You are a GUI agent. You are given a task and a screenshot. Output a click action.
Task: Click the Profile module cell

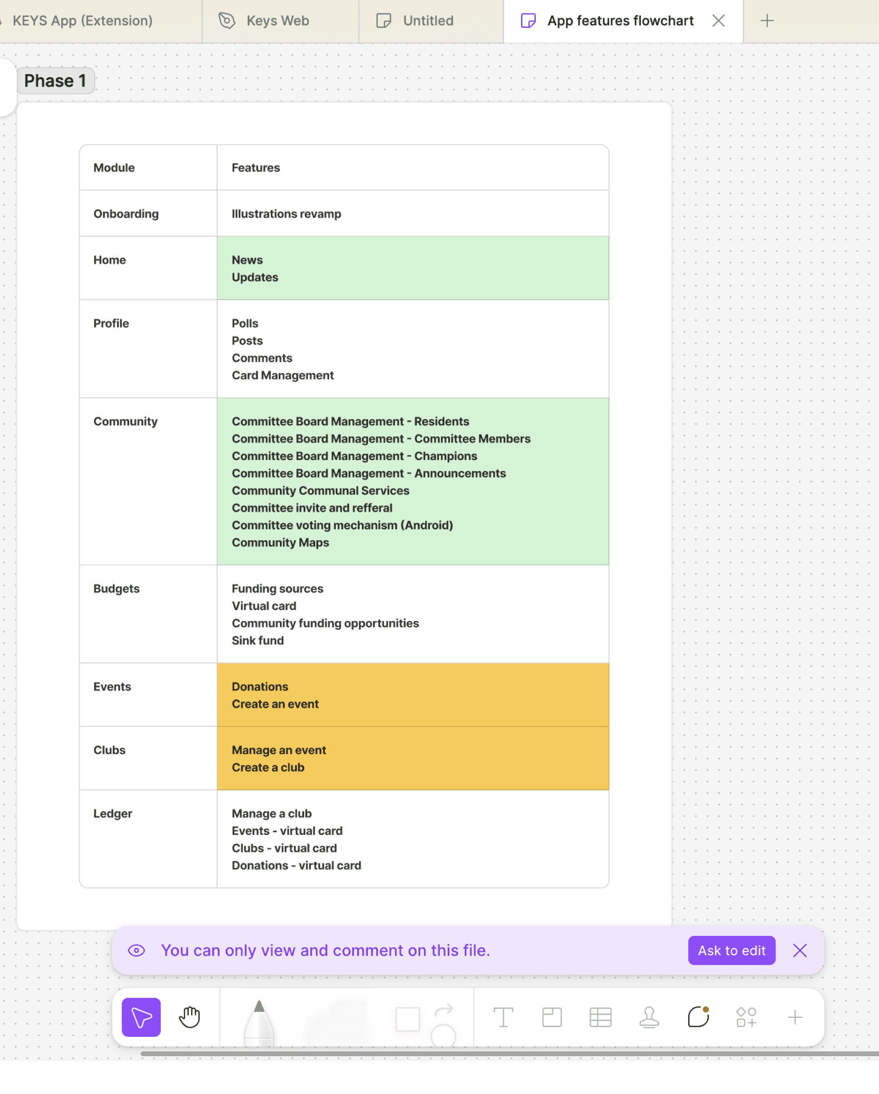pos(148,349)
